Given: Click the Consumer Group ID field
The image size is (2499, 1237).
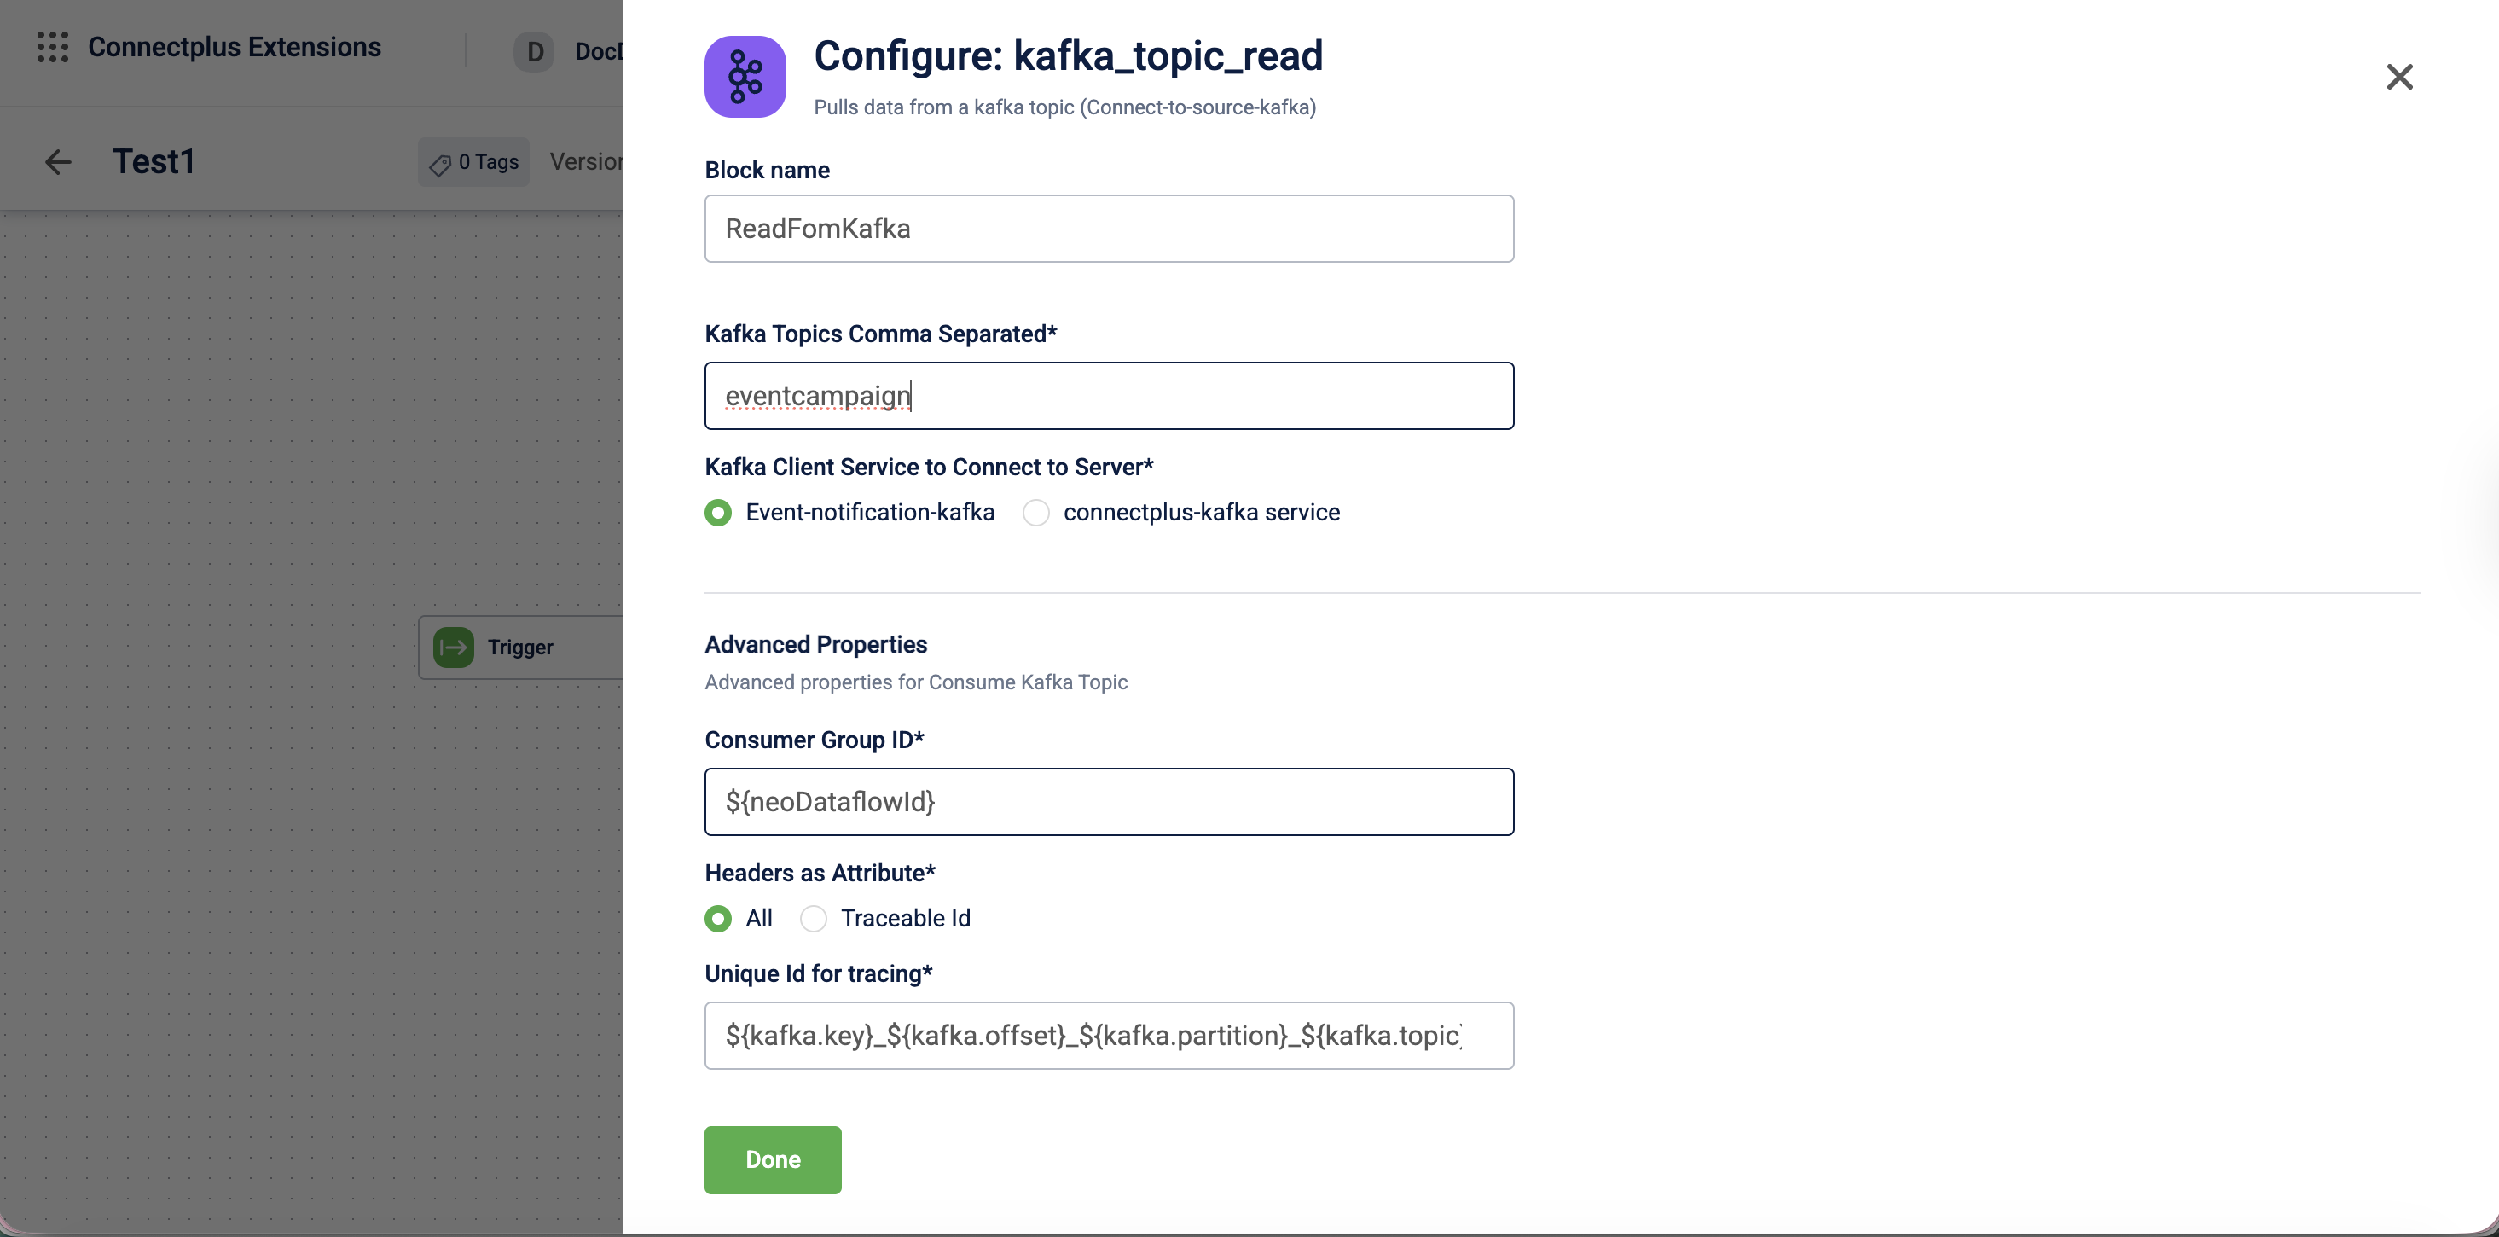Looking at the screenshot, I should [1108, 801].
